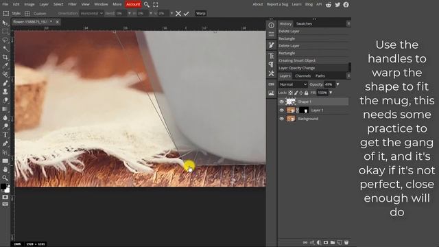
Task: Open the Layers panel options menu
Action: point(348,75)
